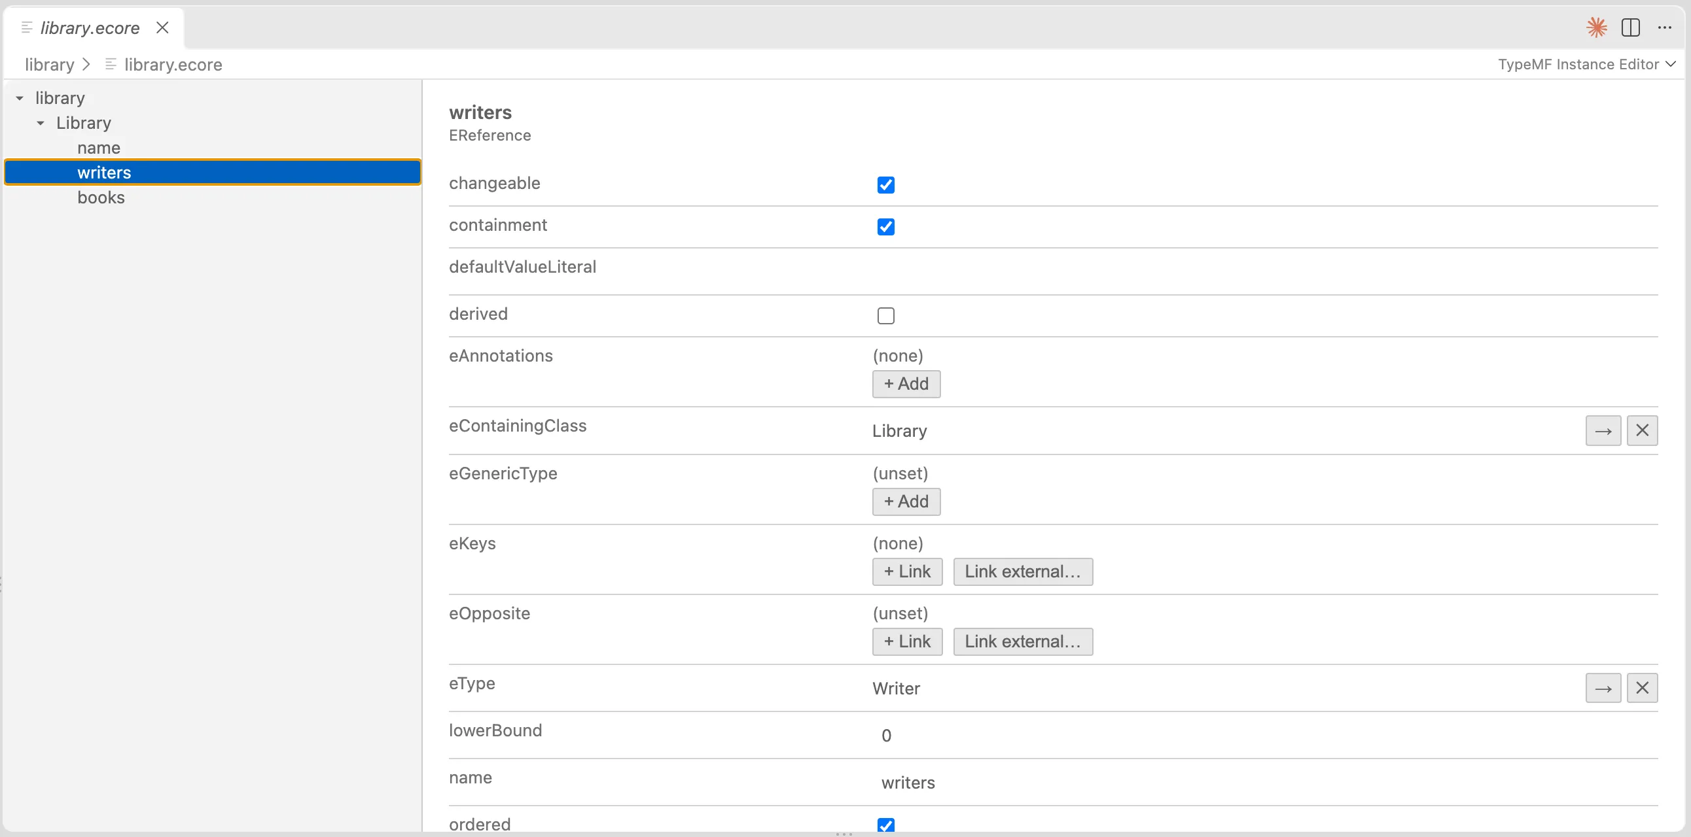Click the eContainingClass value text Library

[899, 430]
